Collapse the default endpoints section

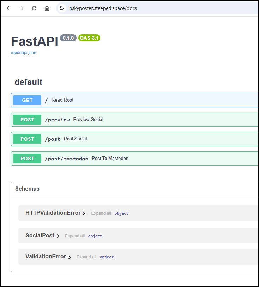(29, 82)
